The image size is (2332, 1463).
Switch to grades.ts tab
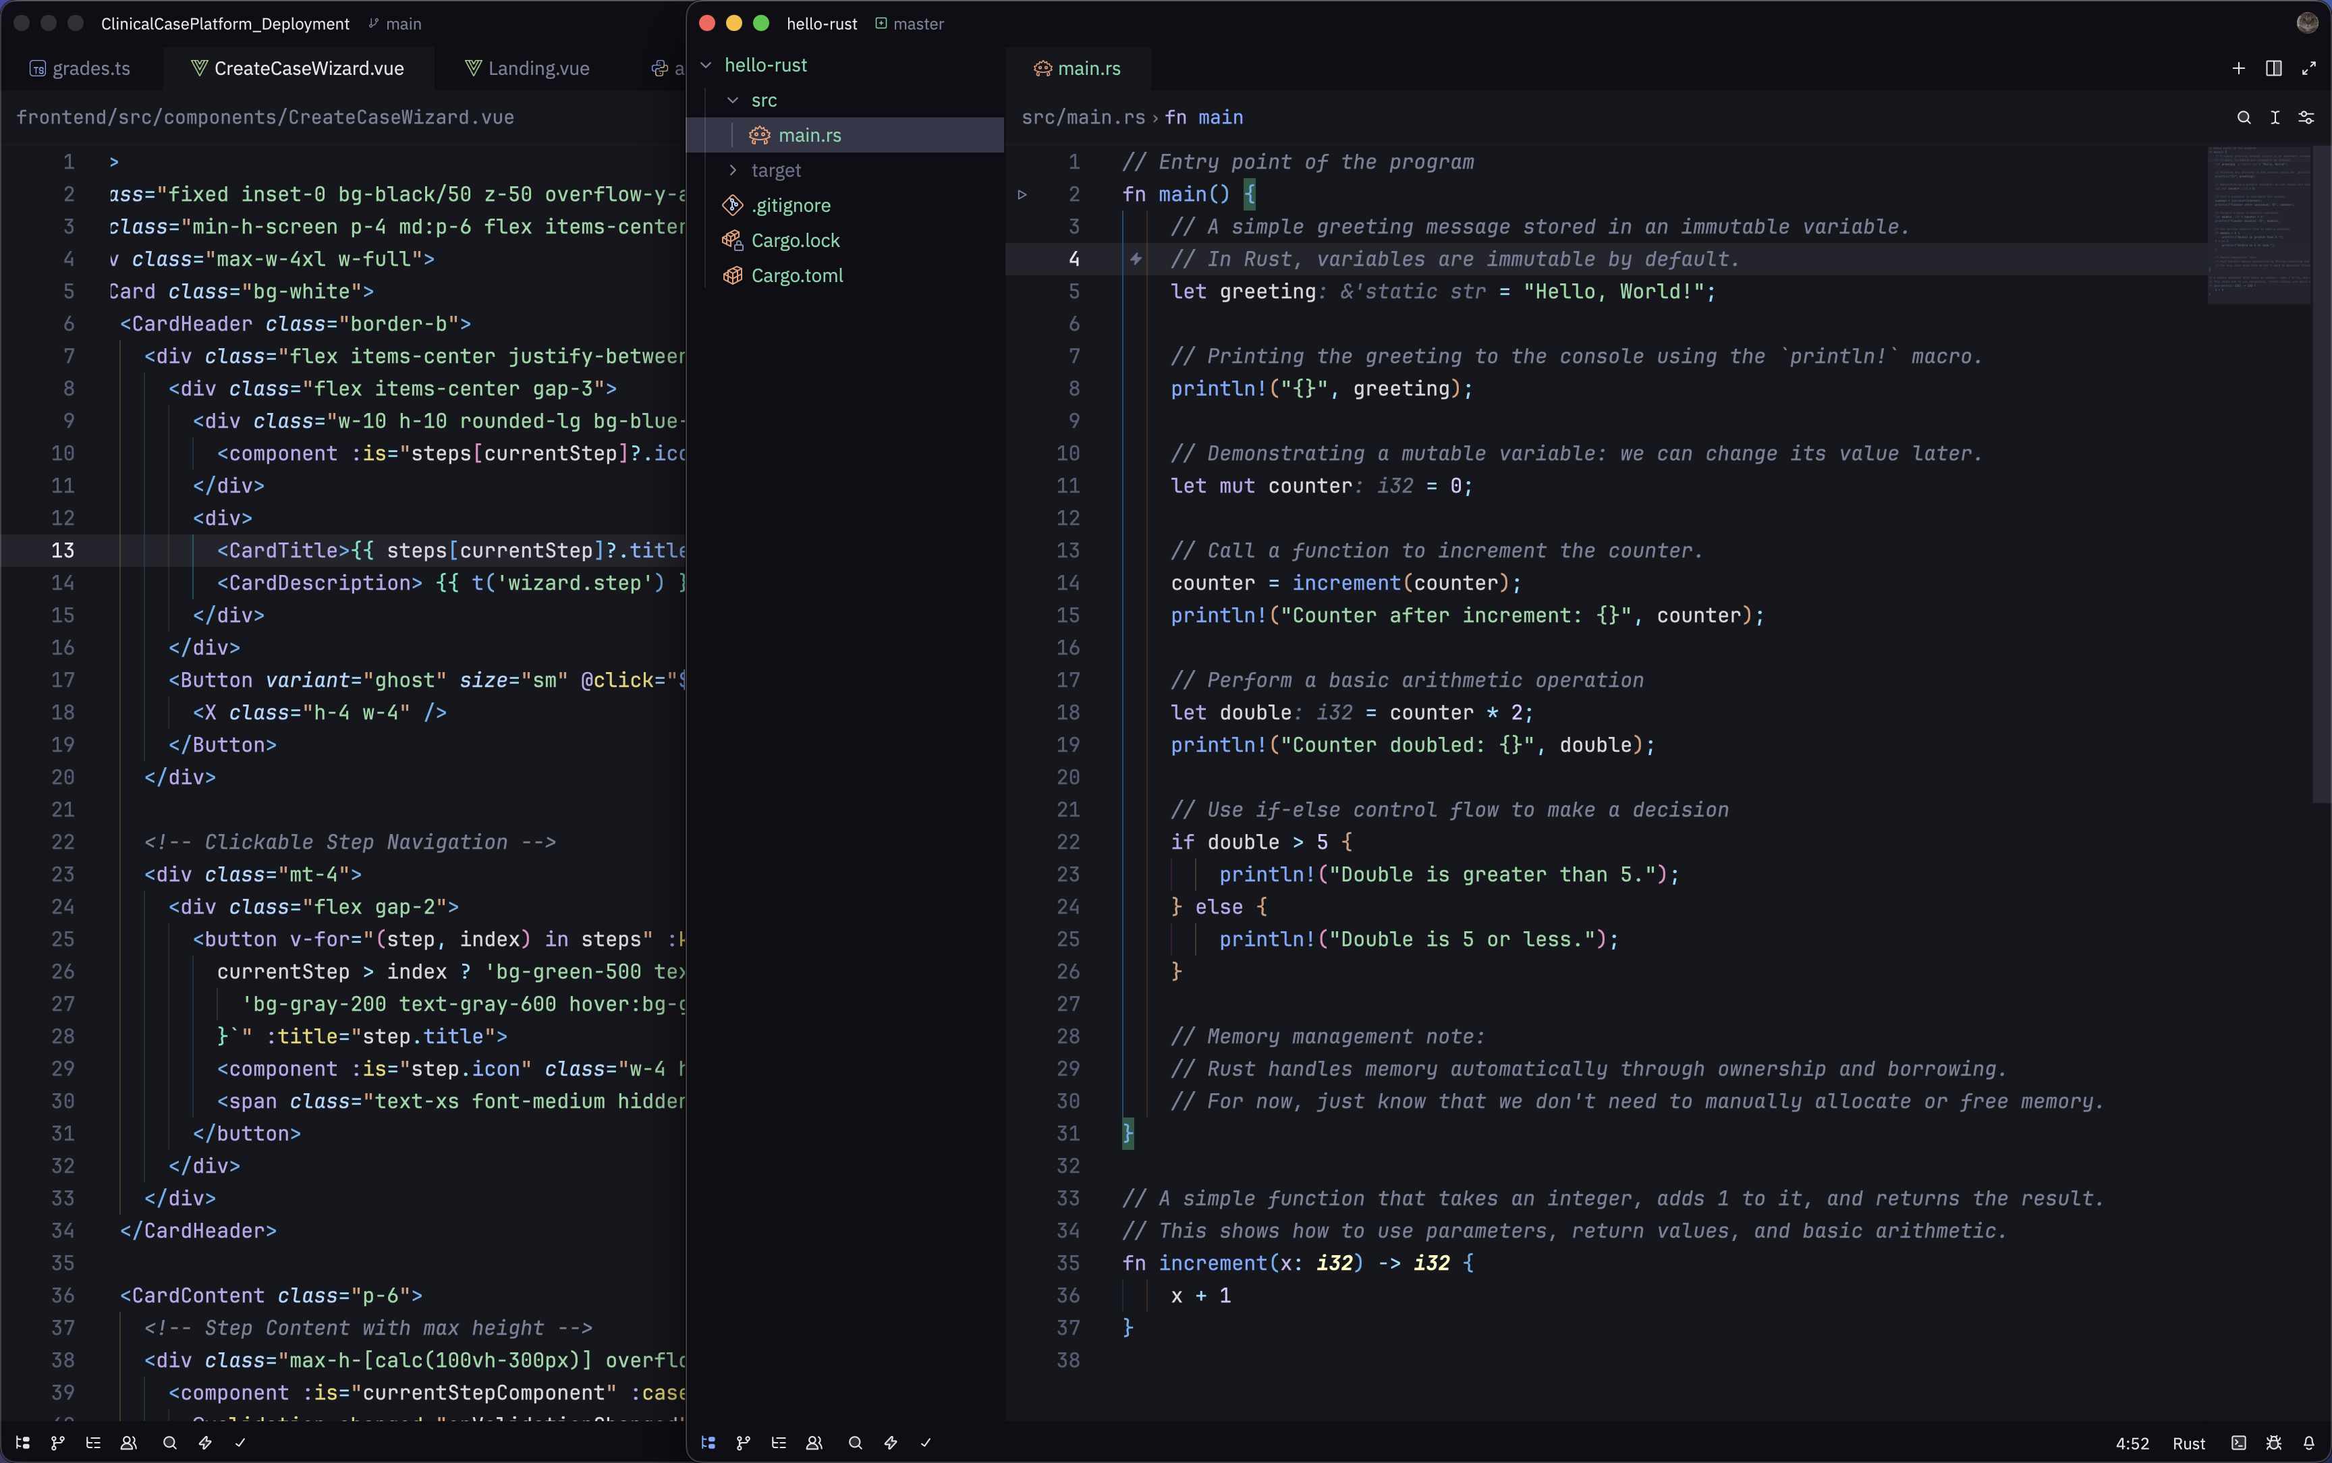[81, 67]
